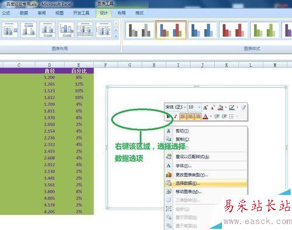Toggle Bold in the mini toolbar
The height and width of the screenshot is (230, 292).
pyautogui.click(x=168, y=116)
